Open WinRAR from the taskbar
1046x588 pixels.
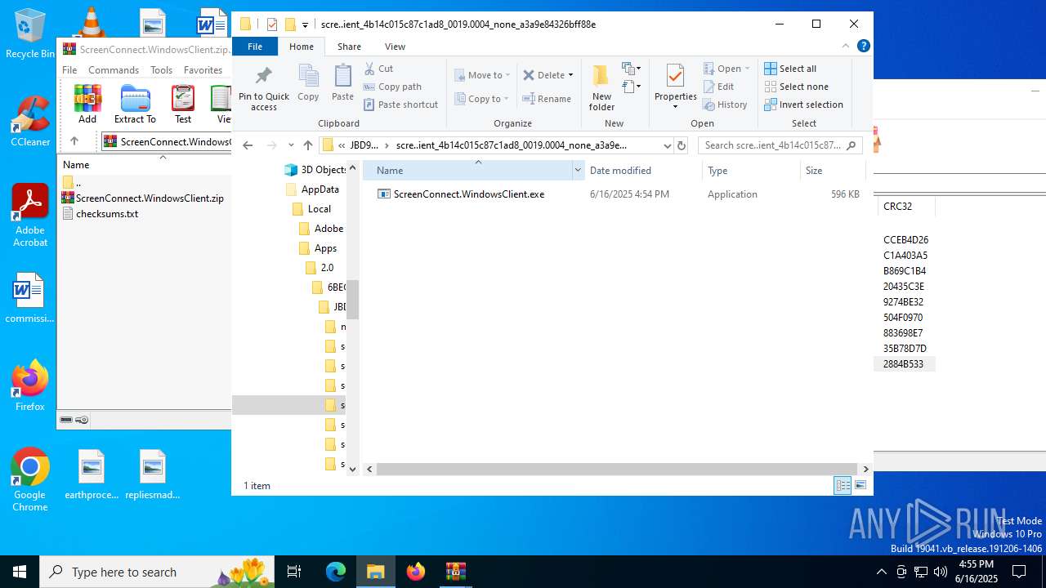455,572
